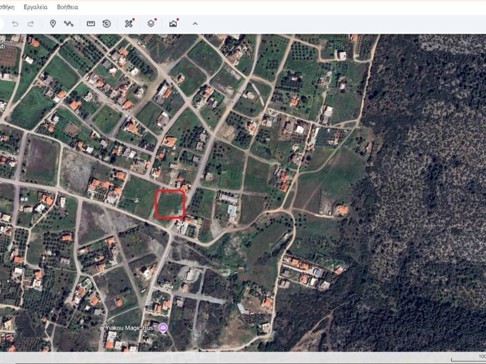
Task: Activate the ruler measure tool
Action: 91,24
